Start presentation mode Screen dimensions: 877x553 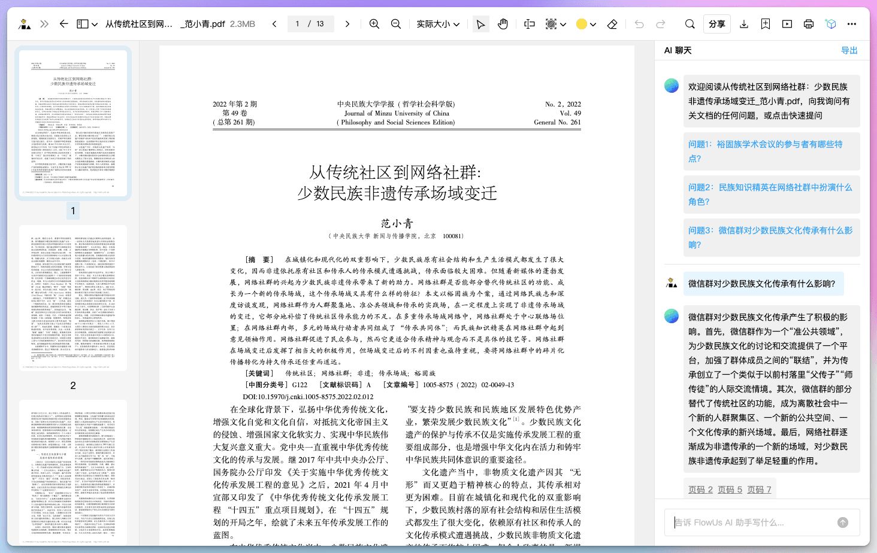[787, 24]
